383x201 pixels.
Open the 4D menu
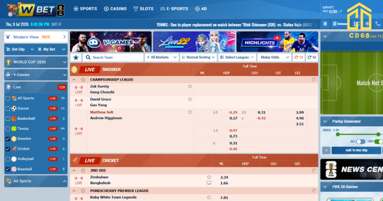click(201, 9)
